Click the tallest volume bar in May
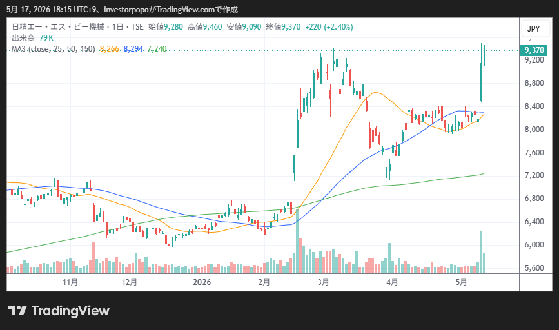 [x=481, y=252]
